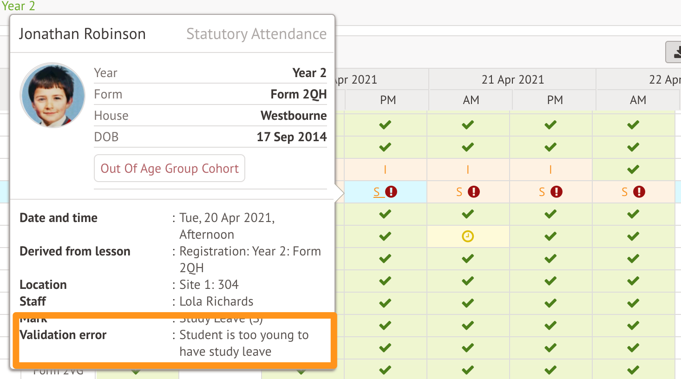Click top-row green tick under 21 Apr AM

point(468,125)
